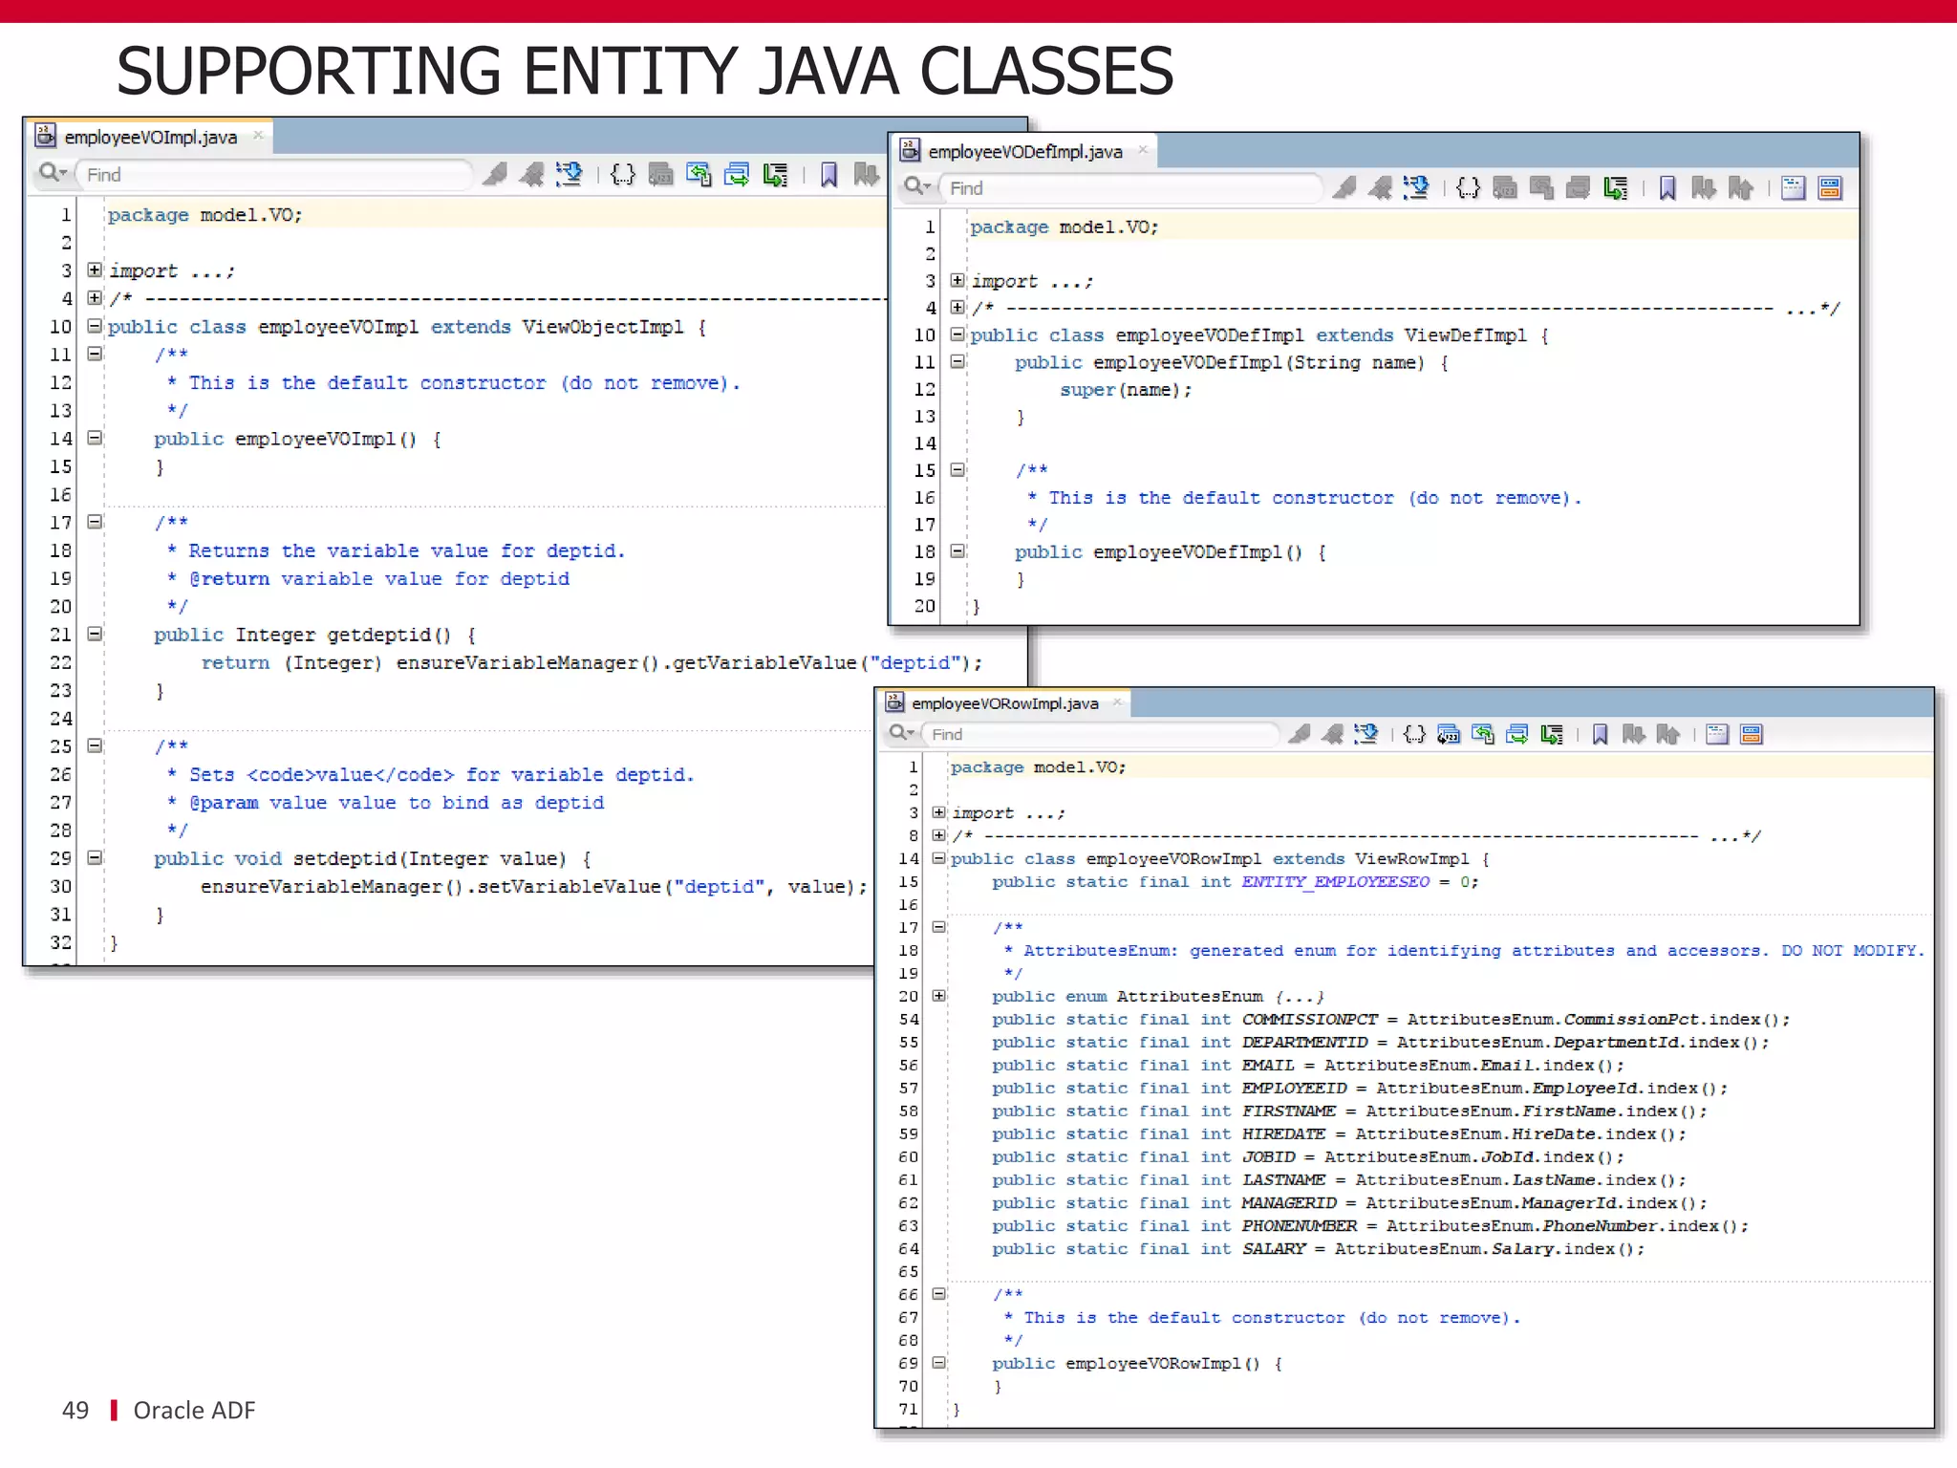Collapse the employeeVORowImpl class fold
1957x1468 pixels.
939,857
